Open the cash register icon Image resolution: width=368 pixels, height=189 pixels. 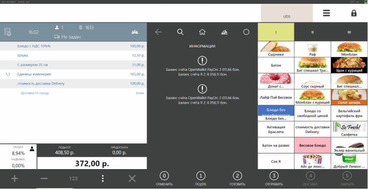point(224,32)
